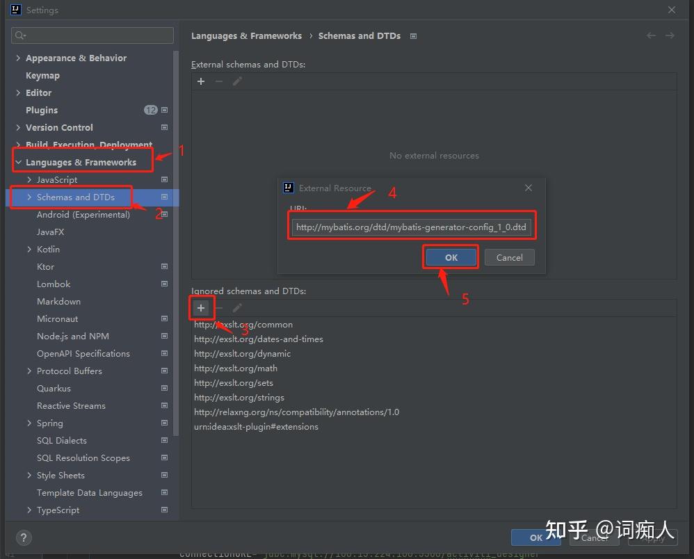Viewport: 694px width, 559px height.
Task: Expand the Spring node in sidebar
Action: tap(29, 423)
